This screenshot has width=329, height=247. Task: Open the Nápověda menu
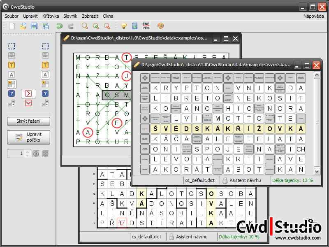pos(313,16)
